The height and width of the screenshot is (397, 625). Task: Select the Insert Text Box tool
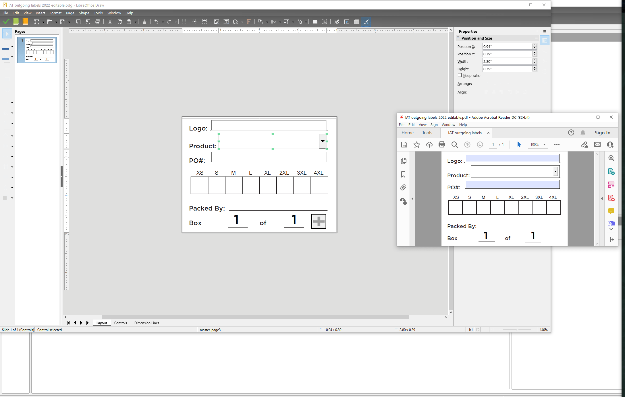[226, 22]
